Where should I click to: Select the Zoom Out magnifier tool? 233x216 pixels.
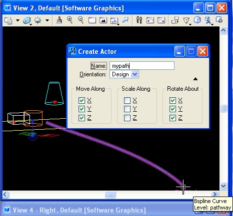(x=81, y=20)
